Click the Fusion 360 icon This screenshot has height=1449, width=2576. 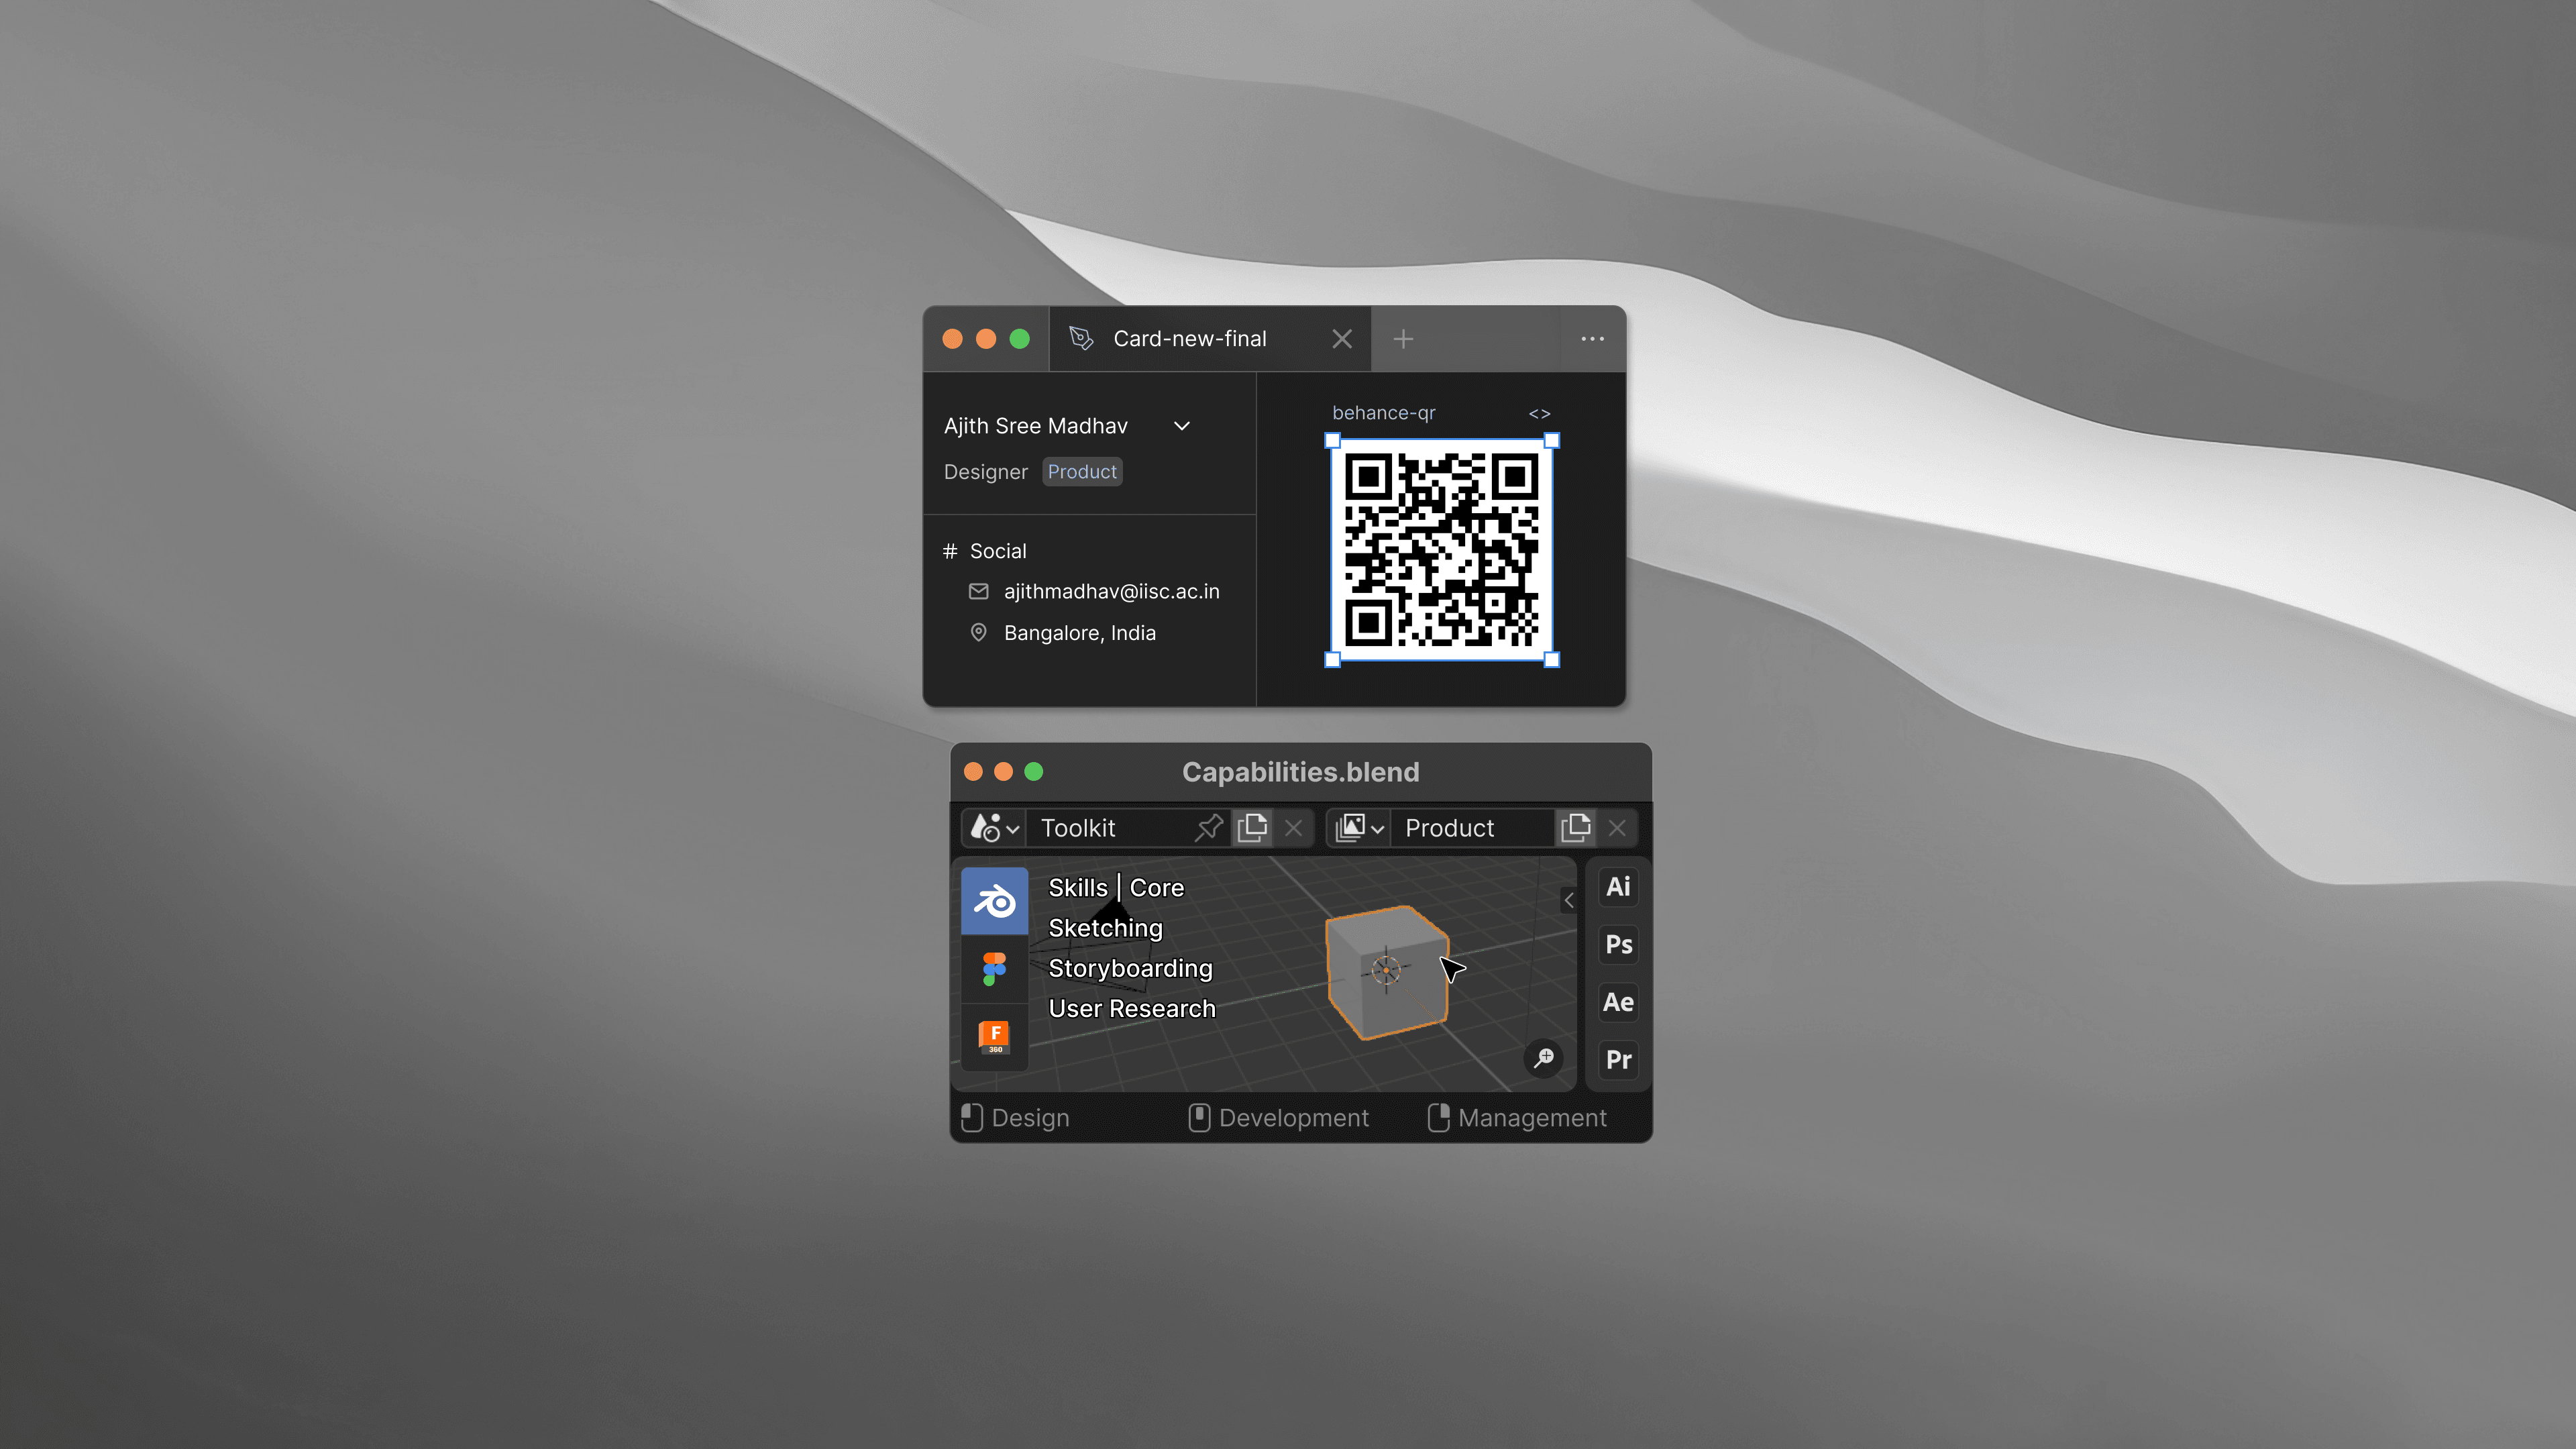point(994,1036)
